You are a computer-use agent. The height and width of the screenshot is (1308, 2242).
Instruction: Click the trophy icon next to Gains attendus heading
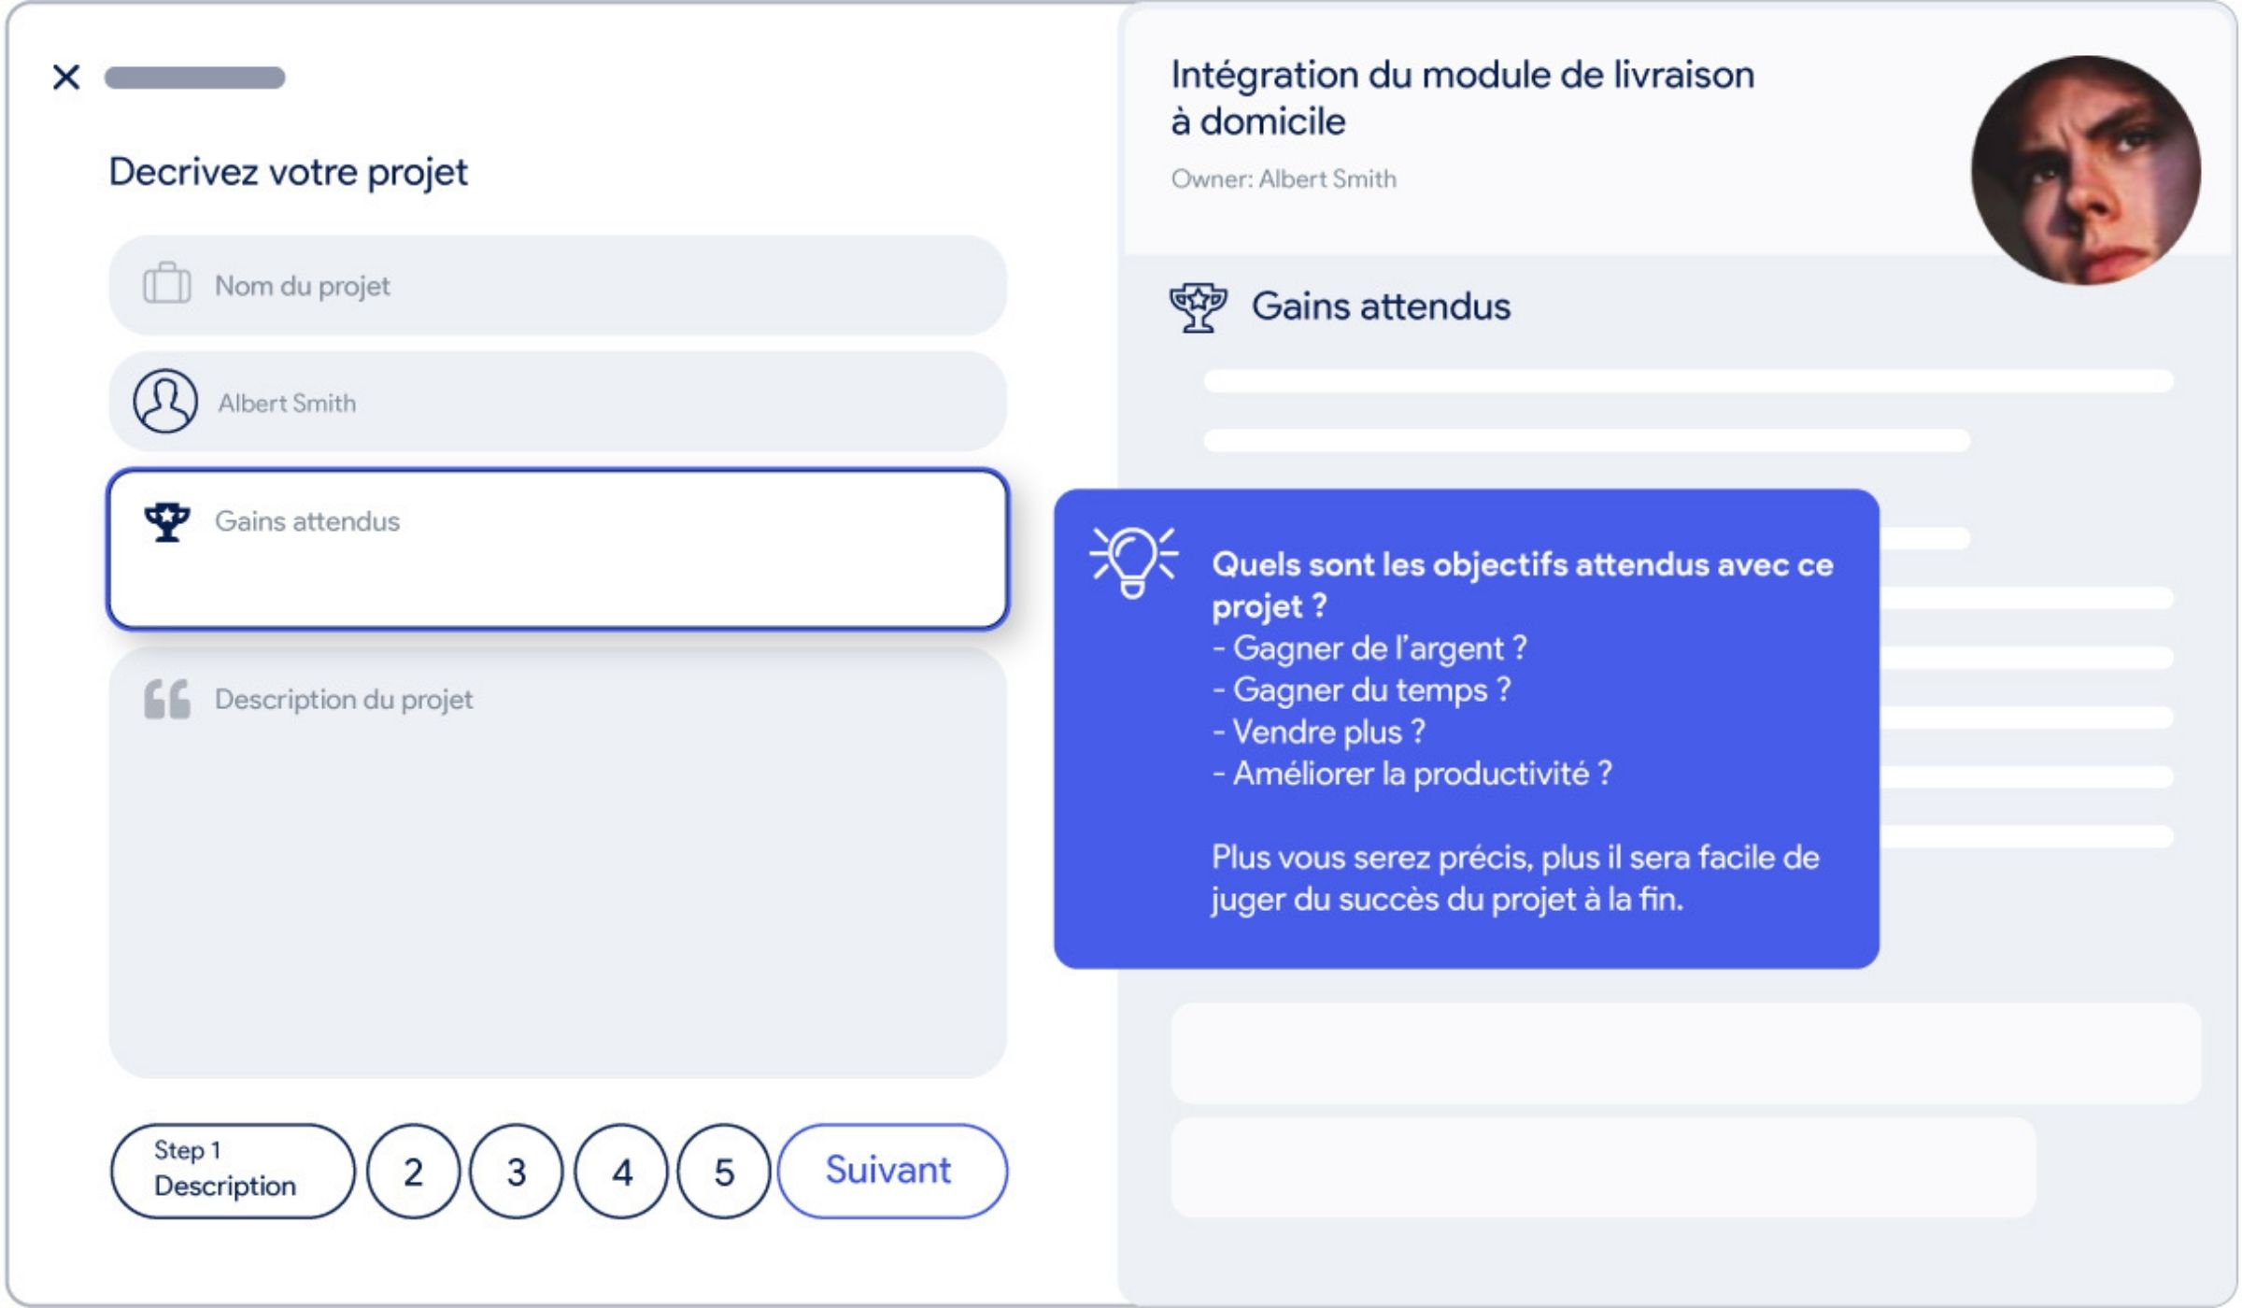[x=1198, y=307]
